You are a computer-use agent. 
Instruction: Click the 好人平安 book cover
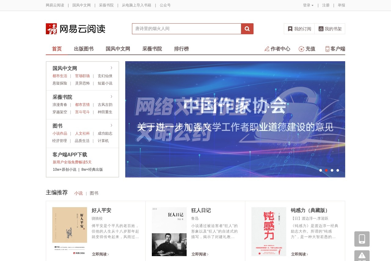pyautogui.click(x=70, y=232)
